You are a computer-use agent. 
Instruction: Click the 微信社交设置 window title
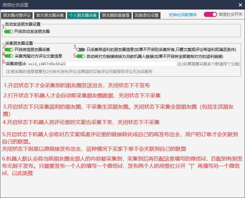click(x=15, y=5)
